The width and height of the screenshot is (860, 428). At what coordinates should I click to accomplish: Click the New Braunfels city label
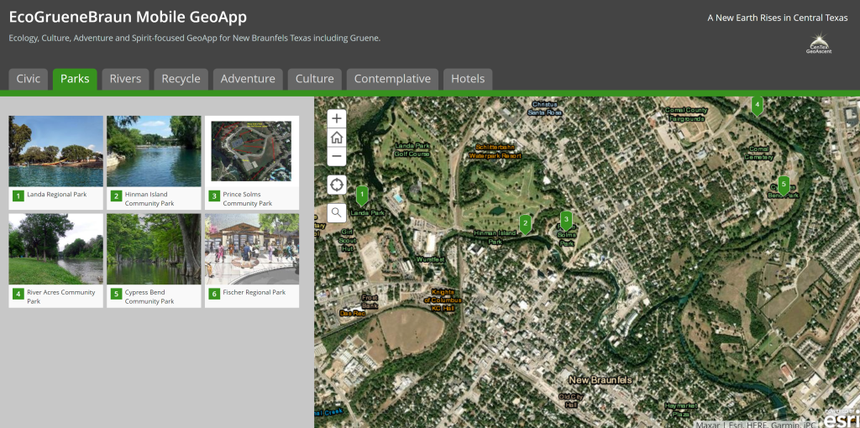[x=600, y=380]
